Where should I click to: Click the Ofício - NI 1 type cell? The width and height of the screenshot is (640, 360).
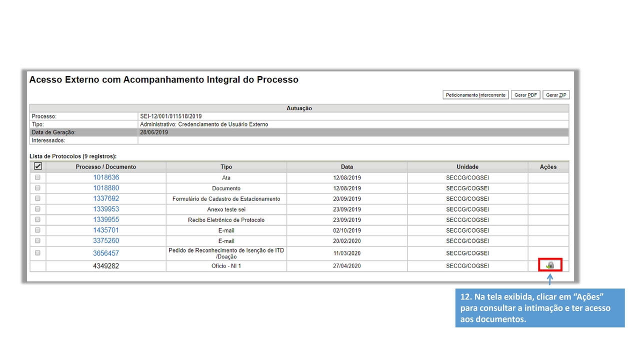(226, 266)
